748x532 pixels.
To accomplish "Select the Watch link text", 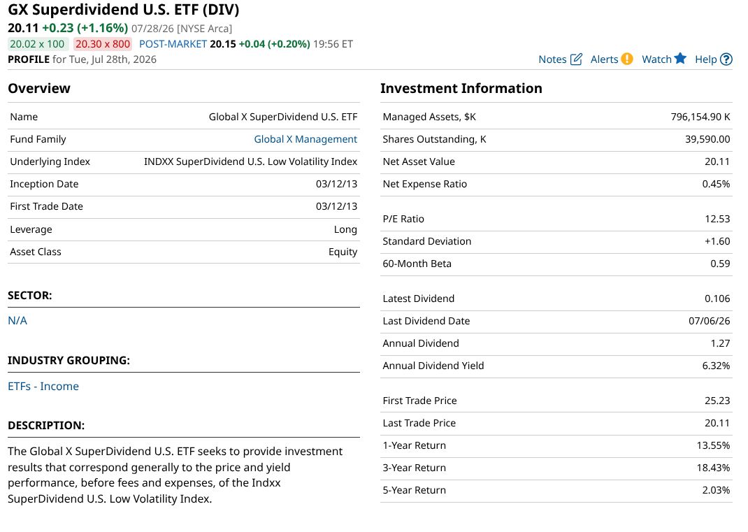I will tap(656, 59).
